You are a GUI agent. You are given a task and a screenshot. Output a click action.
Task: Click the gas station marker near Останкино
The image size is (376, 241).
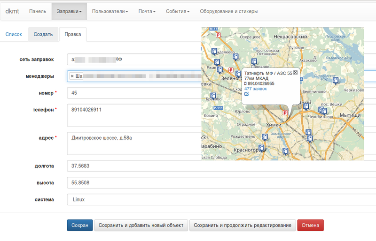[x=255, y=61]
